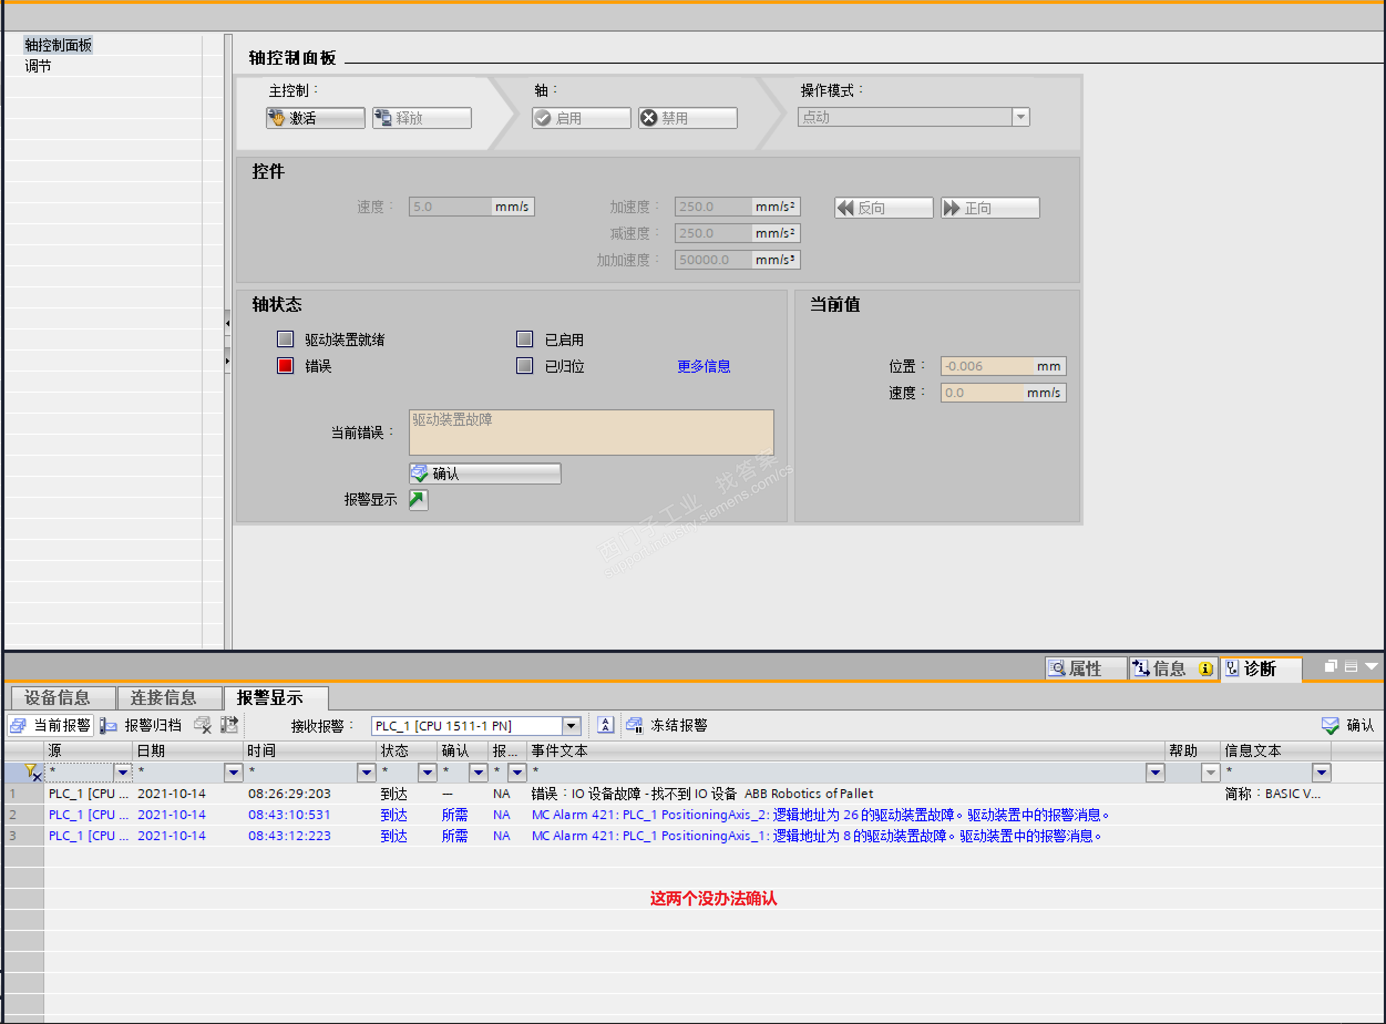The width and height of the screenshot is (1386, 1024).
Task: Click the alarm archive toolbar icon
Action: [x=109, y=725]
